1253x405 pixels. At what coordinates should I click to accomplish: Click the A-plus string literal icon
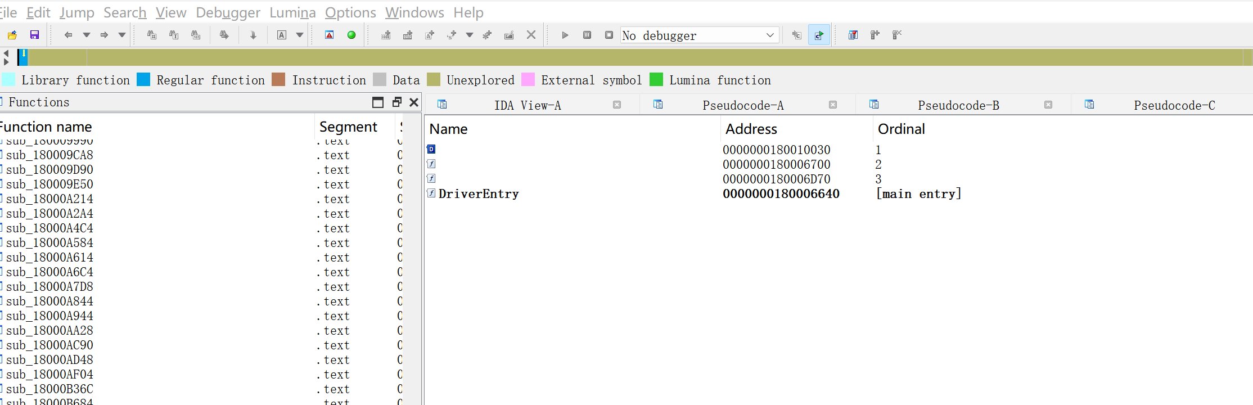(430, 35)
